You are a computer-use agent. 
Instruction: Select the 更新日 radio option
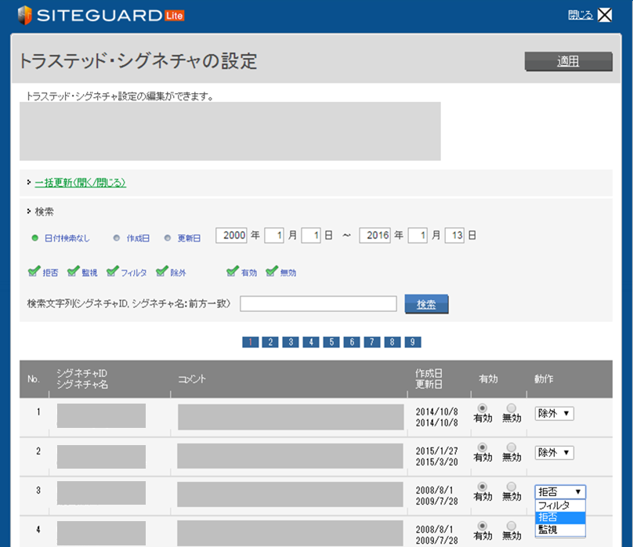pyautogui.click(x=167, y=237)
